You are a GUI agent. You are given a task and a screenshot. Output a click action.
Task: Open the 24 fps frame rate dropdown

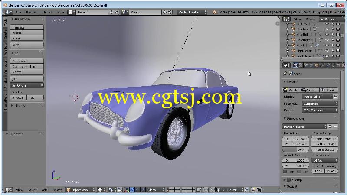point(324,160)
